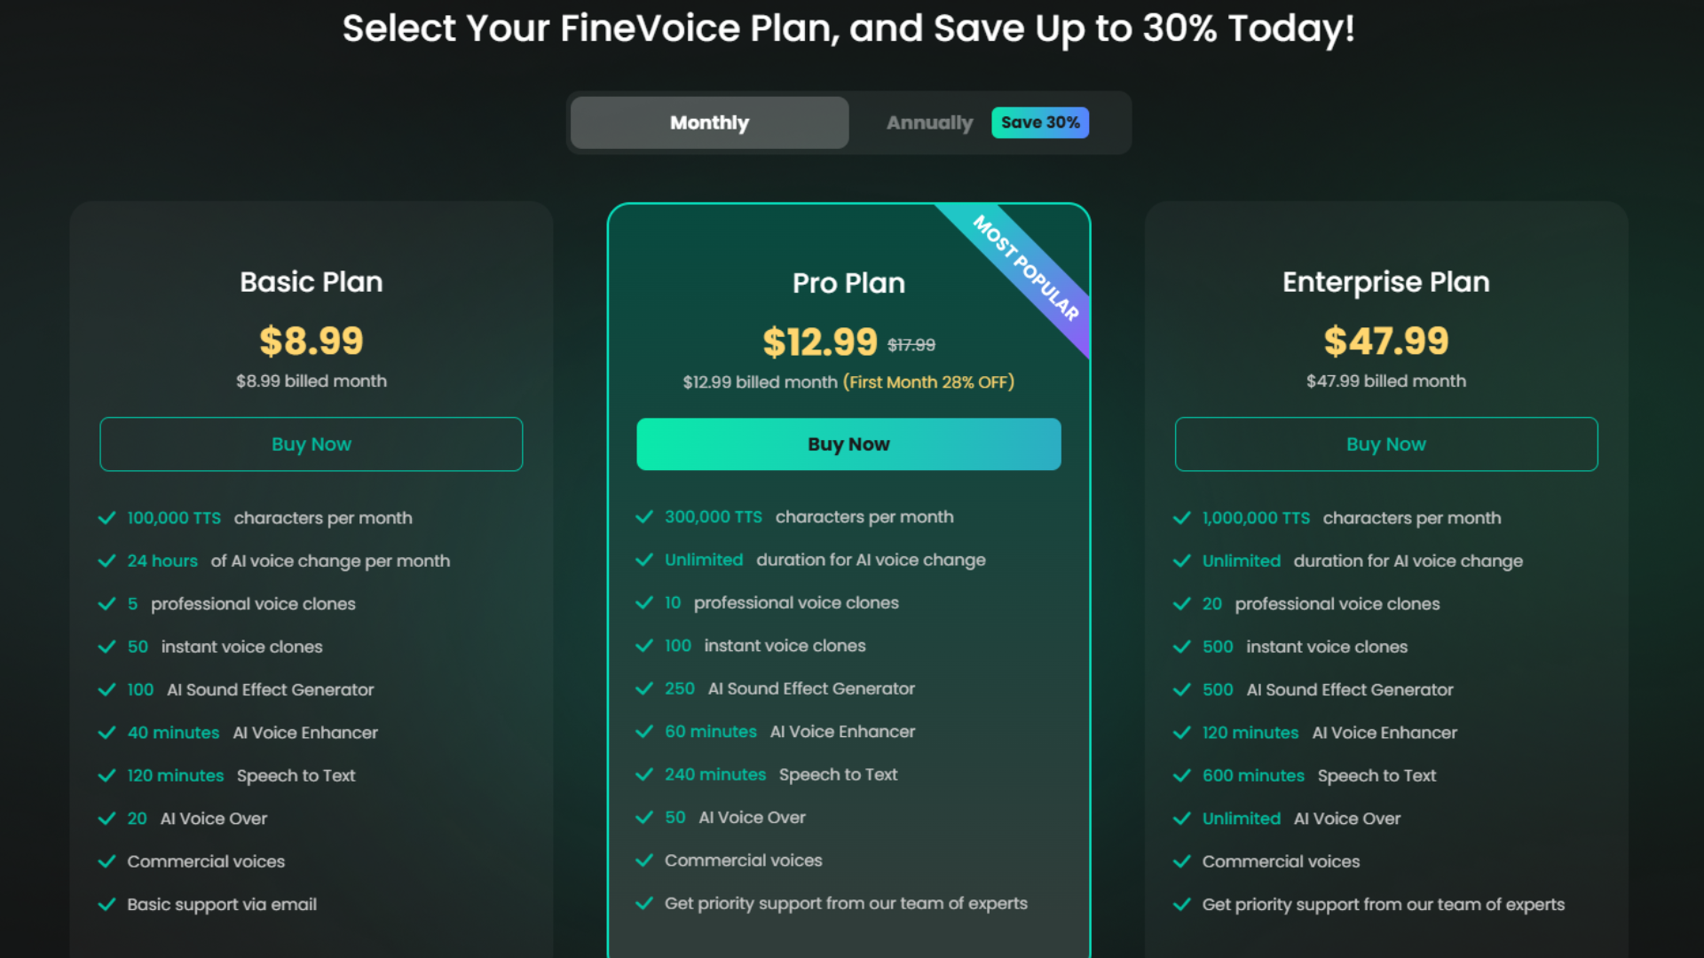
Task: Click checkmark beside 24 hours voice change
Action: pyautogui.click(x=106, y=561)
